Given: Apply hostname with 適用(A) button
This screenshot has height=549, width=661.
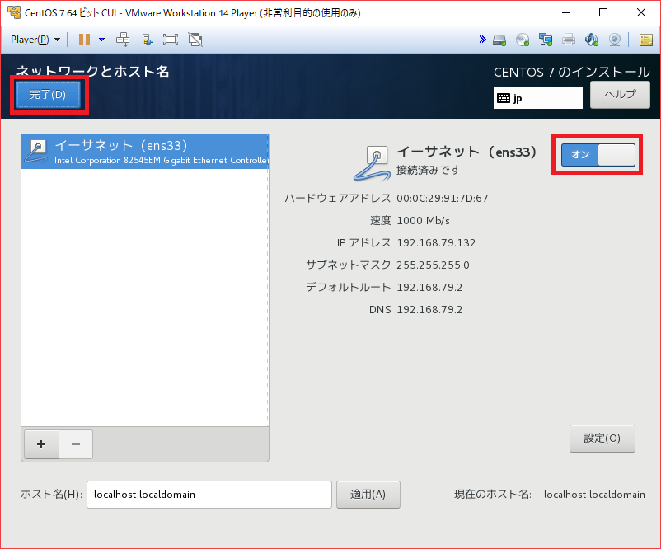Looking at the screenshot, I should point(368,495).
